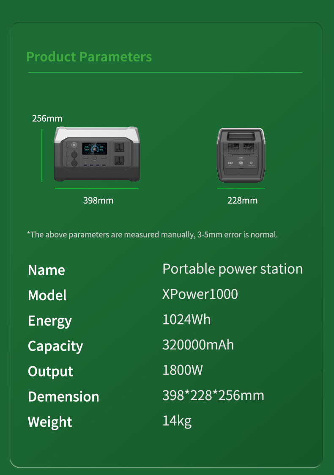This screenshot has width=334, height=475.
Task: Click the Product Parameters heading
Action: (x=89, y=57)
